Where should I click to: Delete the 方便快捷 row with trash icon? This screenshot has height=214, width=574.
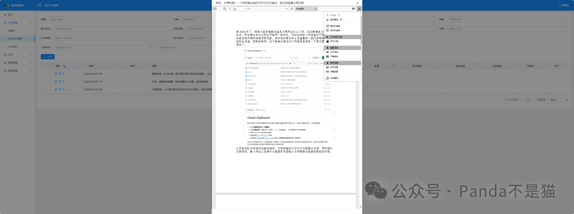pyautogui.click(x=60, y=90)
